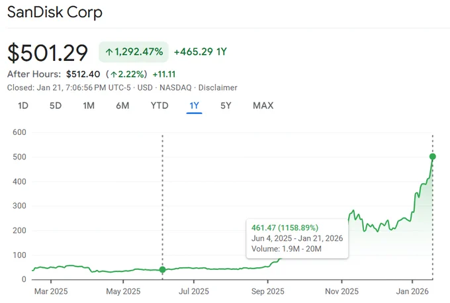
Task: Show the MAX price history
Action: click(x=263, y=106)
